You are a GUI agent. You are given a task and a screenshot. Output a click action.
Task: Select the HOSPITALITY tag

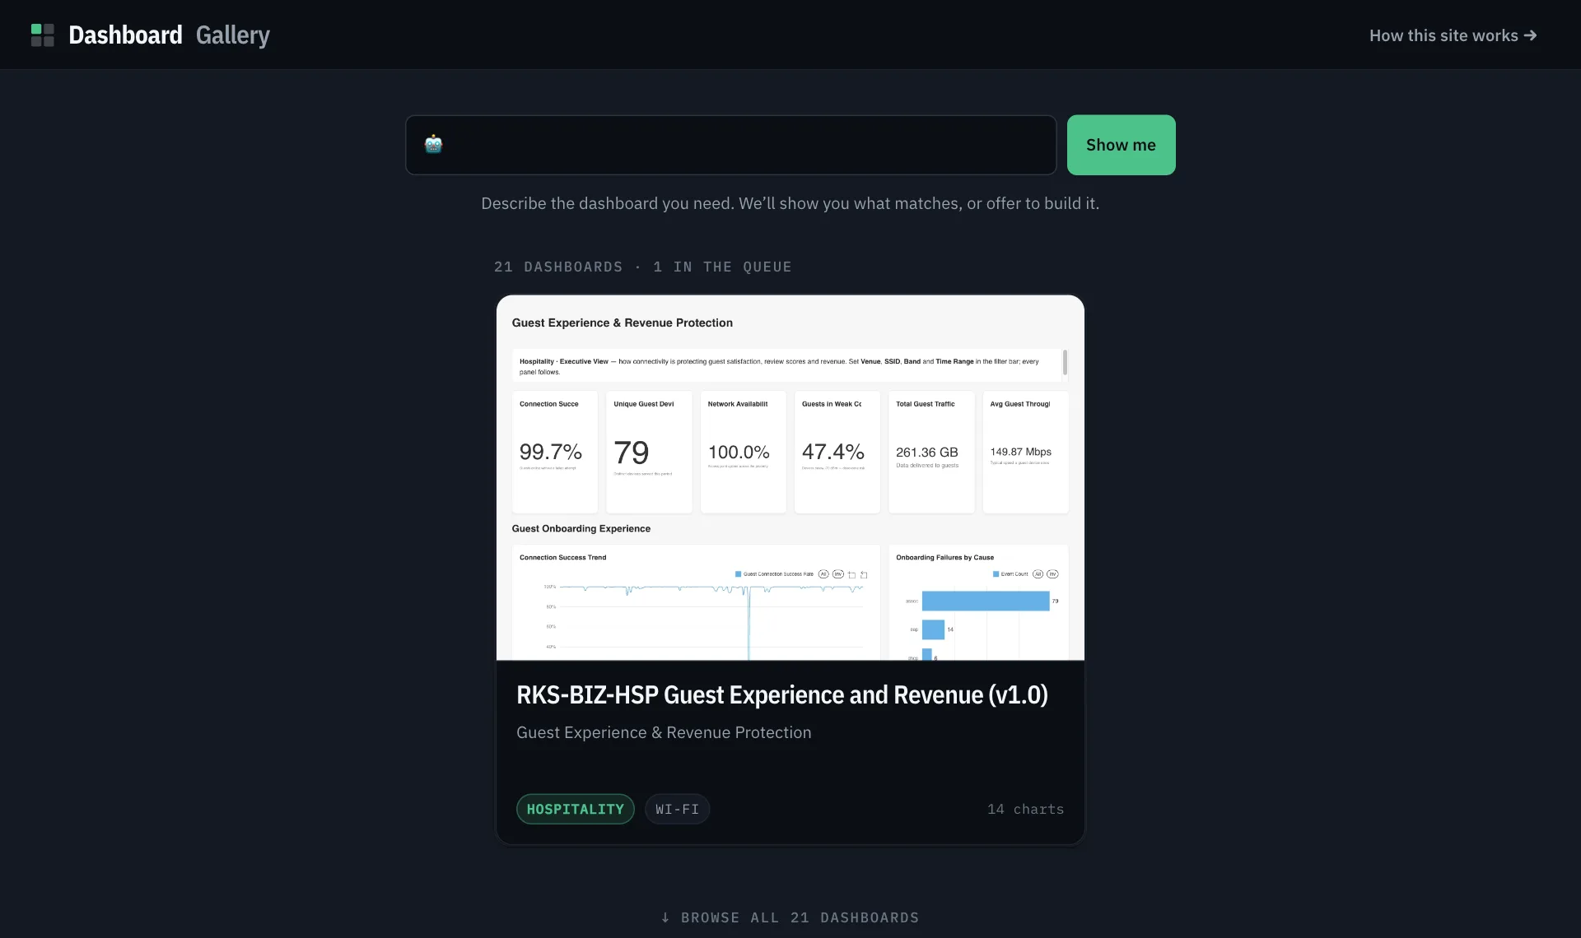pyautogui.click(x=575, y=809)
